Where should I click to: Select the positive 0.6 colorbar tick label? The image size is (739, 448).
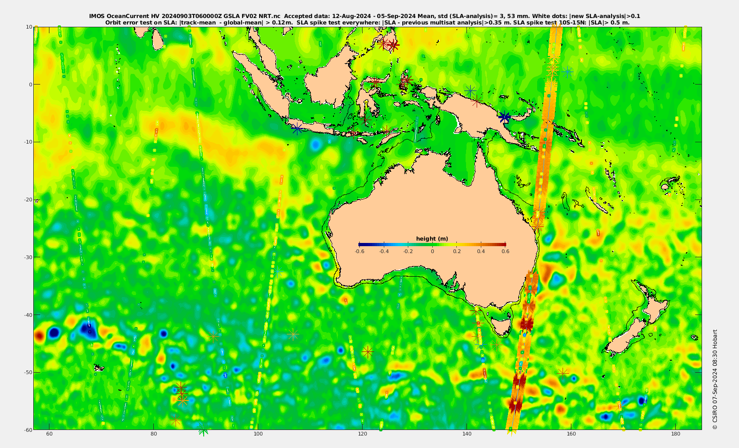[x=505, y=252]
